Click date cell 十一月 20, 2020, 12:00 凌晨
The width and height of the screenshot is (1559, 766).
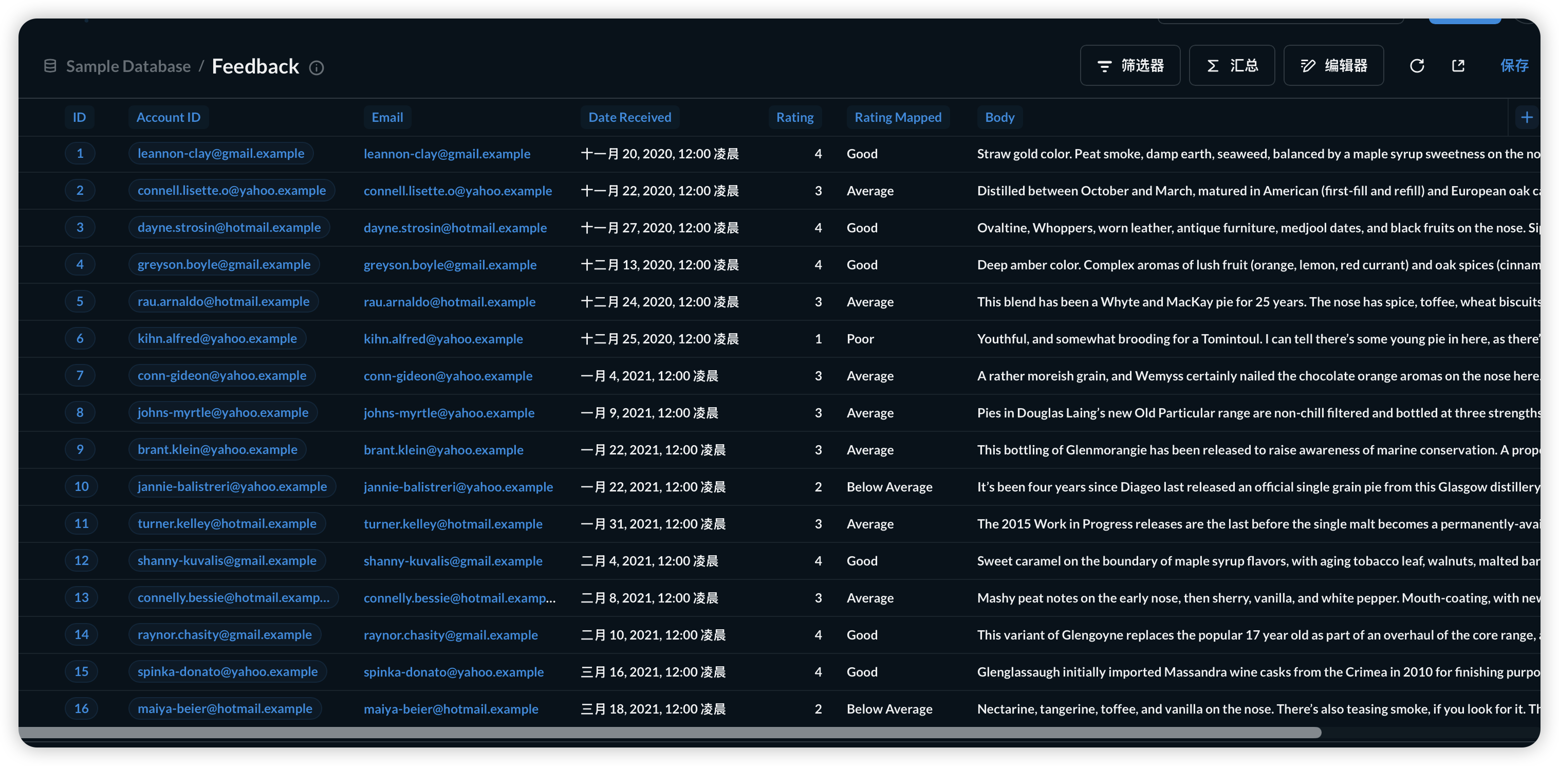(x=660, y=154)
